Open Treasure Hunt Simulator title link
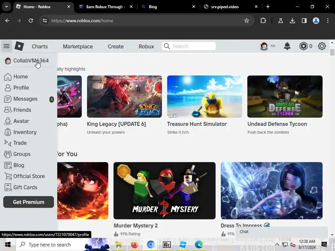Screen dimensions: 335x251 [x=197, y=124]
